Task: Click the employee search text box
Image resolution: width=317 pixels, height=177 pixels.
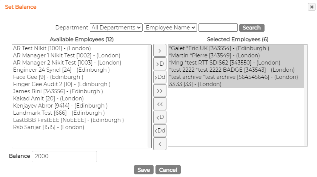Action: point(218,28)
